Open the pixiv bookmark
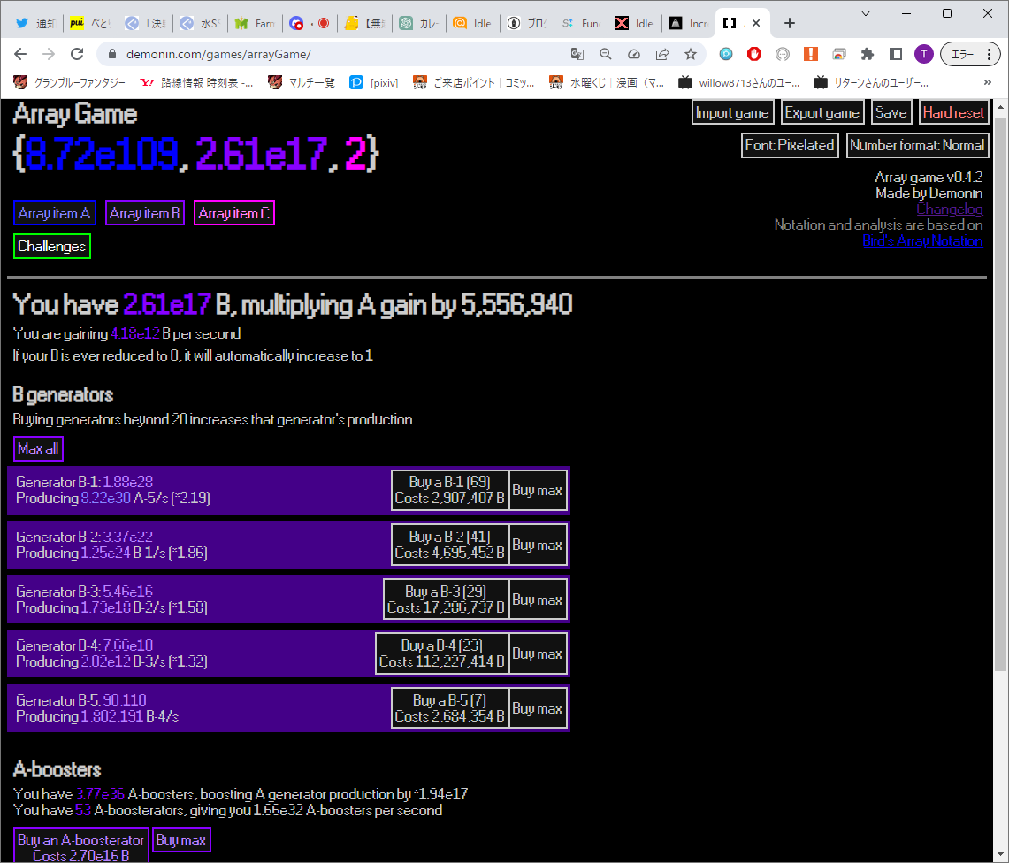 point(374,82)
